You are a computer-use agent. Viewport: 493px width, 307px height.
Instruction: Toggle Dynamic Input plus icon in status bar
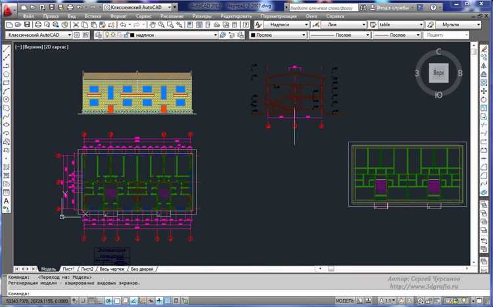pyautogui.click(x=160, y=301)
